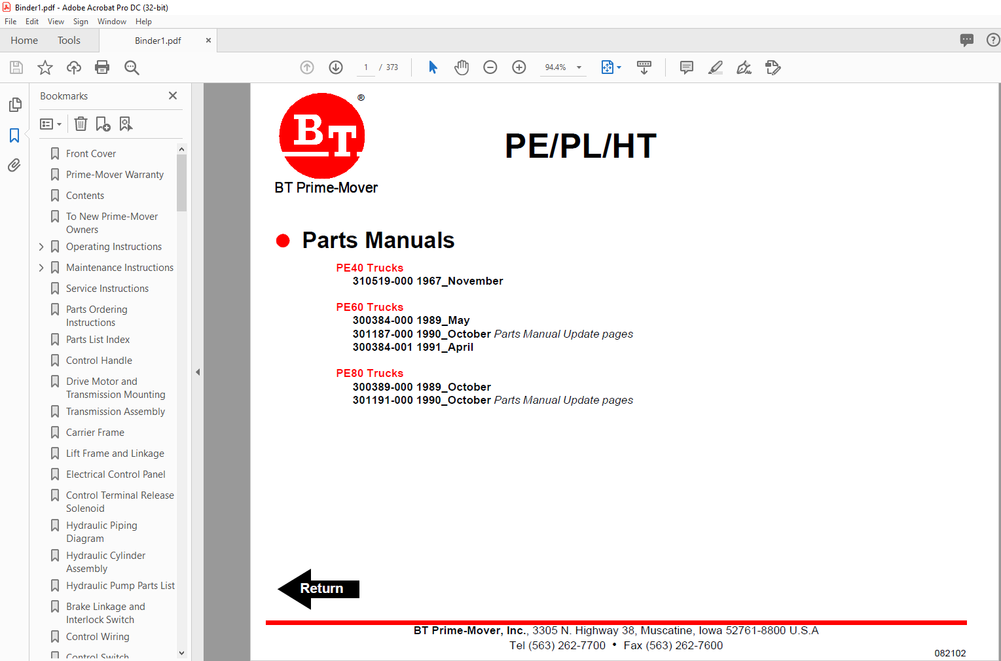Open the Electrical Control Panel bookmark

pyautogui.click(x=115, y=474)
